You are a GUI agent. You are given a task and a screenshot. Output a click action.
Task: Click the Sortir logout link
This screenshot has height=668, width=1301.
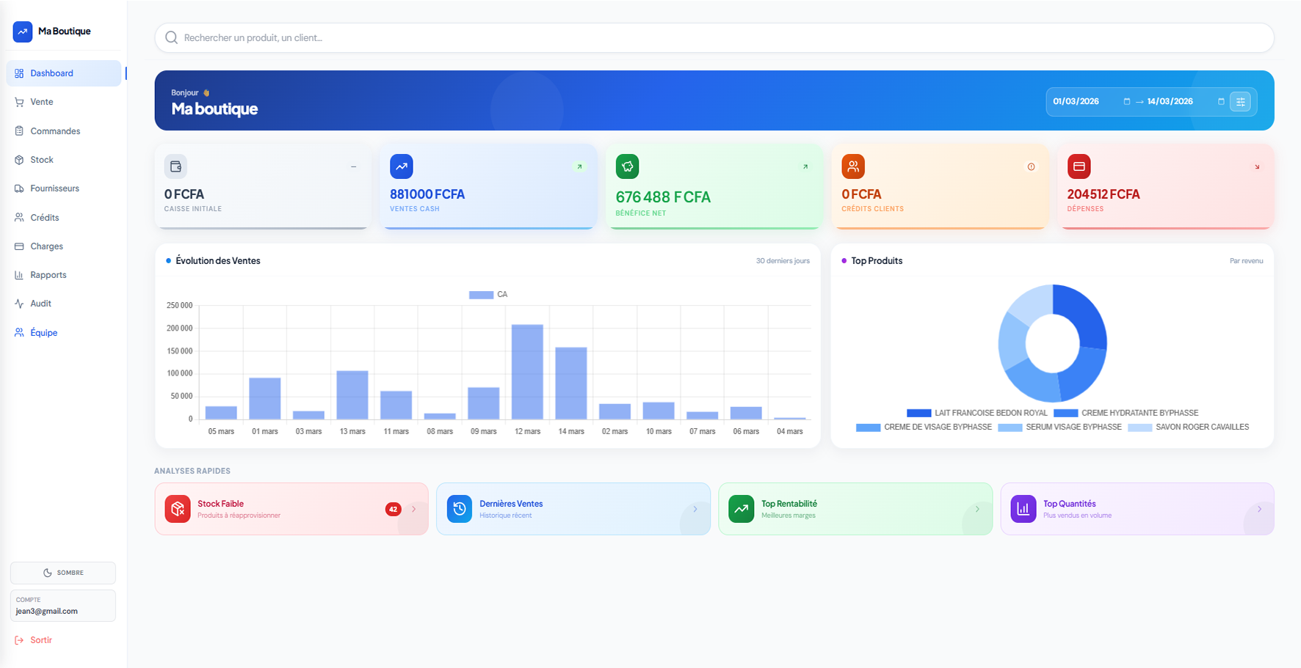coord(41,640)
